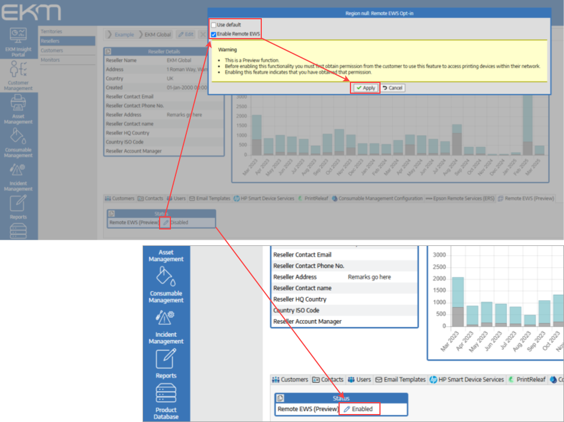Click the Epson Remote Services tab icon

pos(429,199)
